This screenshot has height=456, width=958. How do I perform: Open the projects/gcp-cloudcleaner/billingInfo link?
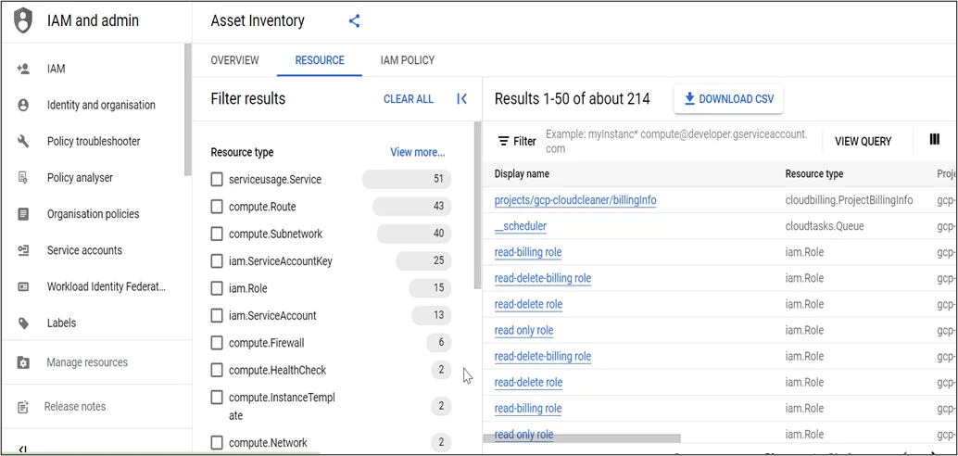click(575, 200)
